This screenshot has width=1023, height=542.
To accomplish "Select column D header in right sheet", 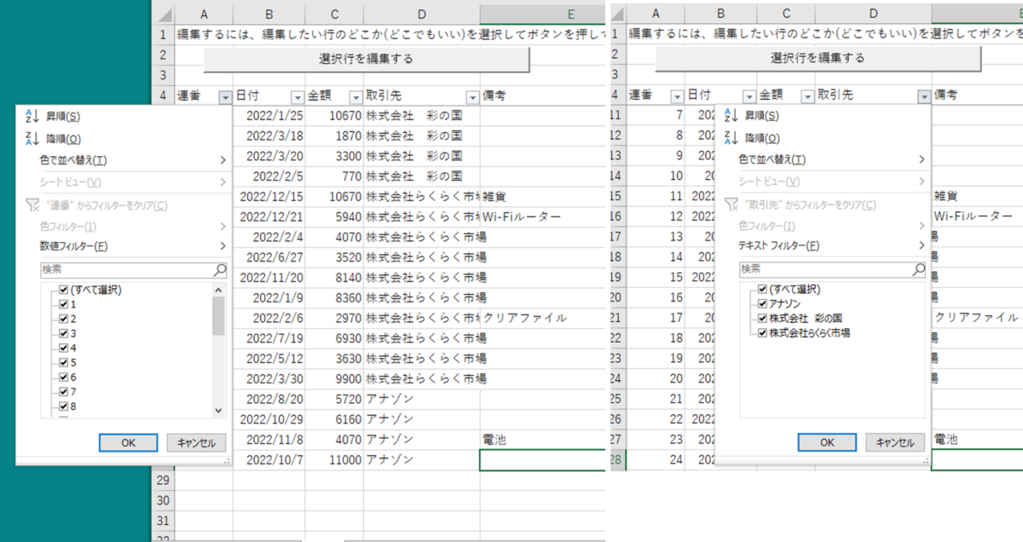I will coord(874,14).
